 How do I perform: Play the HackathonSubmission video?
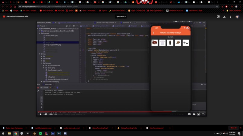pyautogui.click(x=41, y=114)
